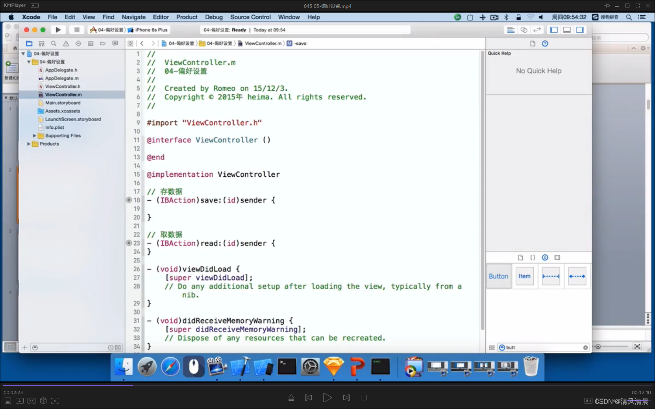The image size is (655, 409).
Task: Choose iPhone 6s Plus destination
Action: (x=148, y=30)
